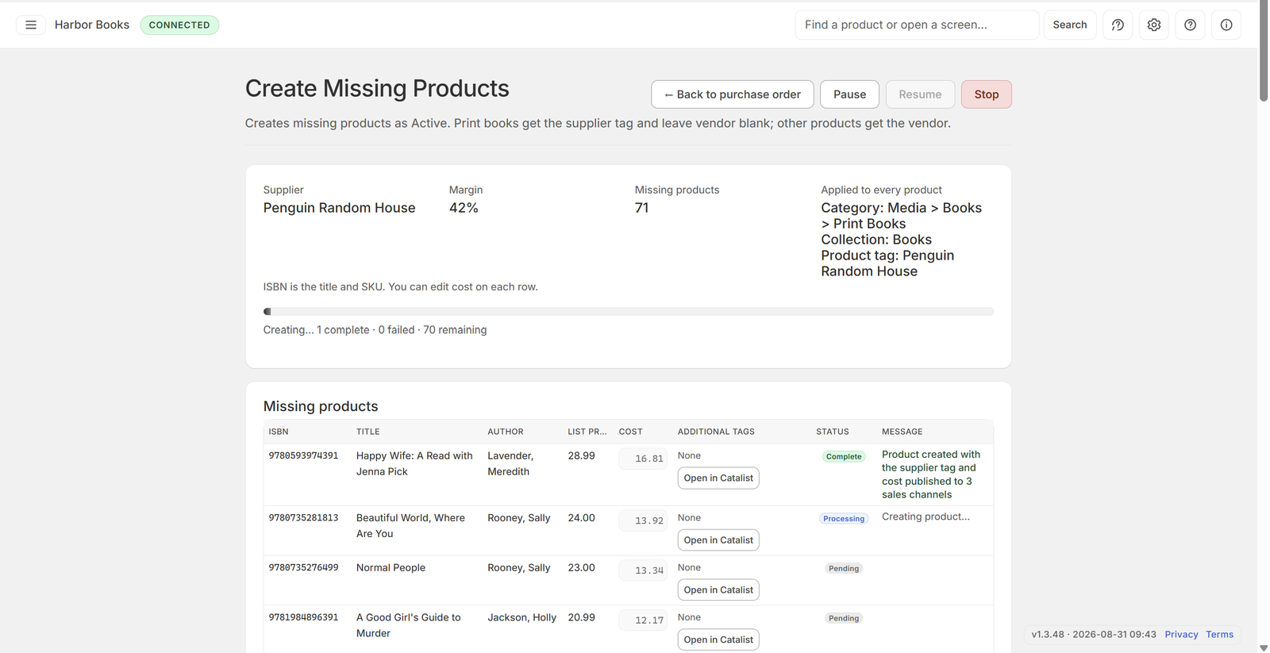Click the circled question-mark help icon
Screen dimensions: 1270x653
[x=1190, y=25]
